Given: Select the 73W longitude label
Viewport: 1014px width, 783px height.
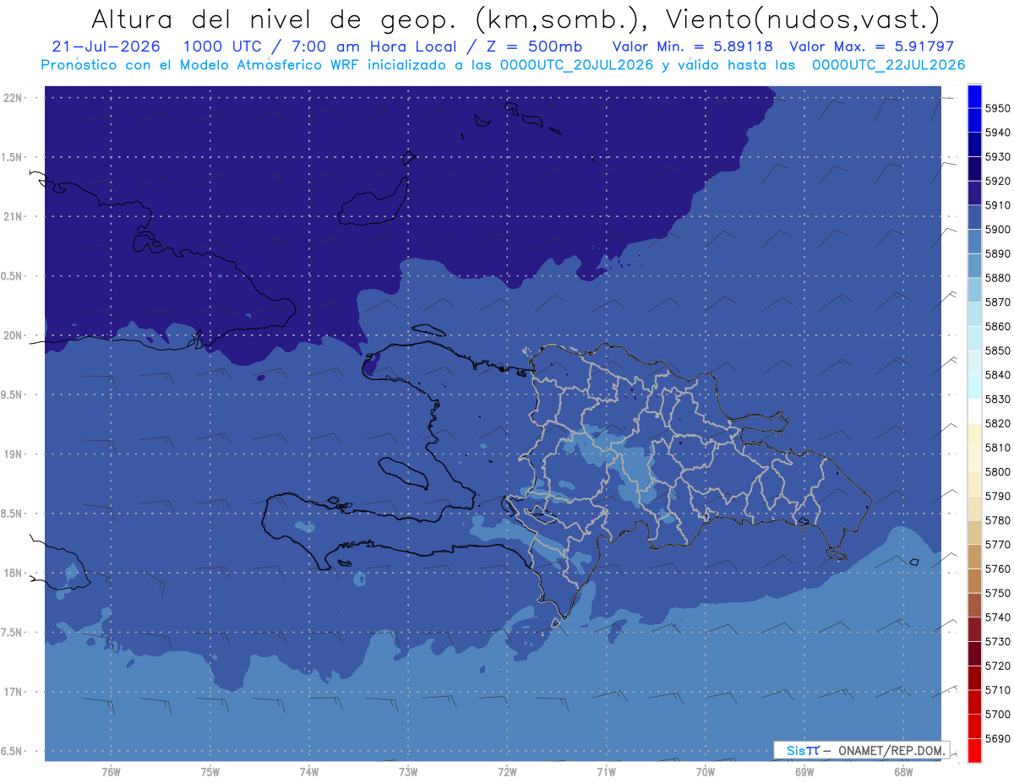Looking at the screenshot, I should (x=408, y=772).
